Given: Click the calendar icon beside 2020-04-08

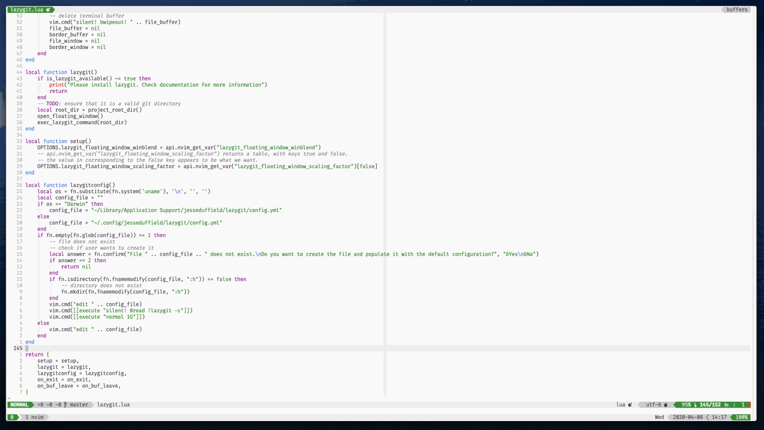Looking at the screenshot, I should tap(668, 417).
